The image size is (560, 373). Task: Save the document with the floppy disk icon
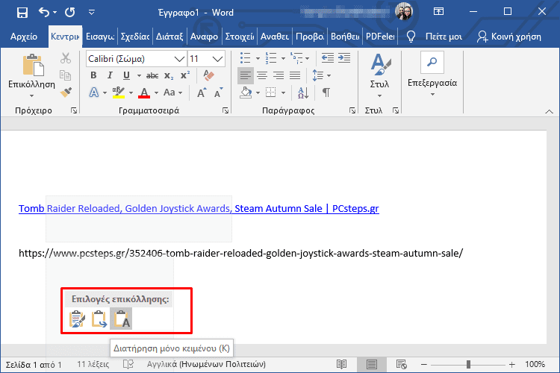click(22, 13)
